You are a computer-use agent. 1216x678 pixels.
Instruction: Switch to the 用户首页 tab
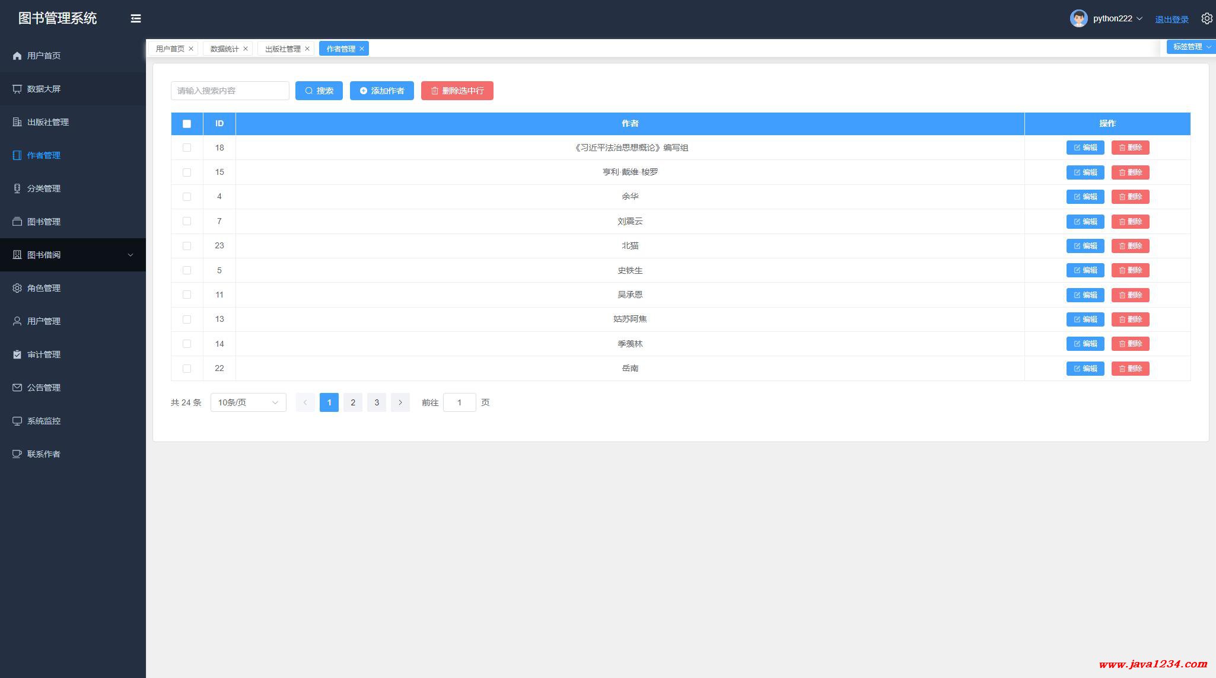pos(170,49)
